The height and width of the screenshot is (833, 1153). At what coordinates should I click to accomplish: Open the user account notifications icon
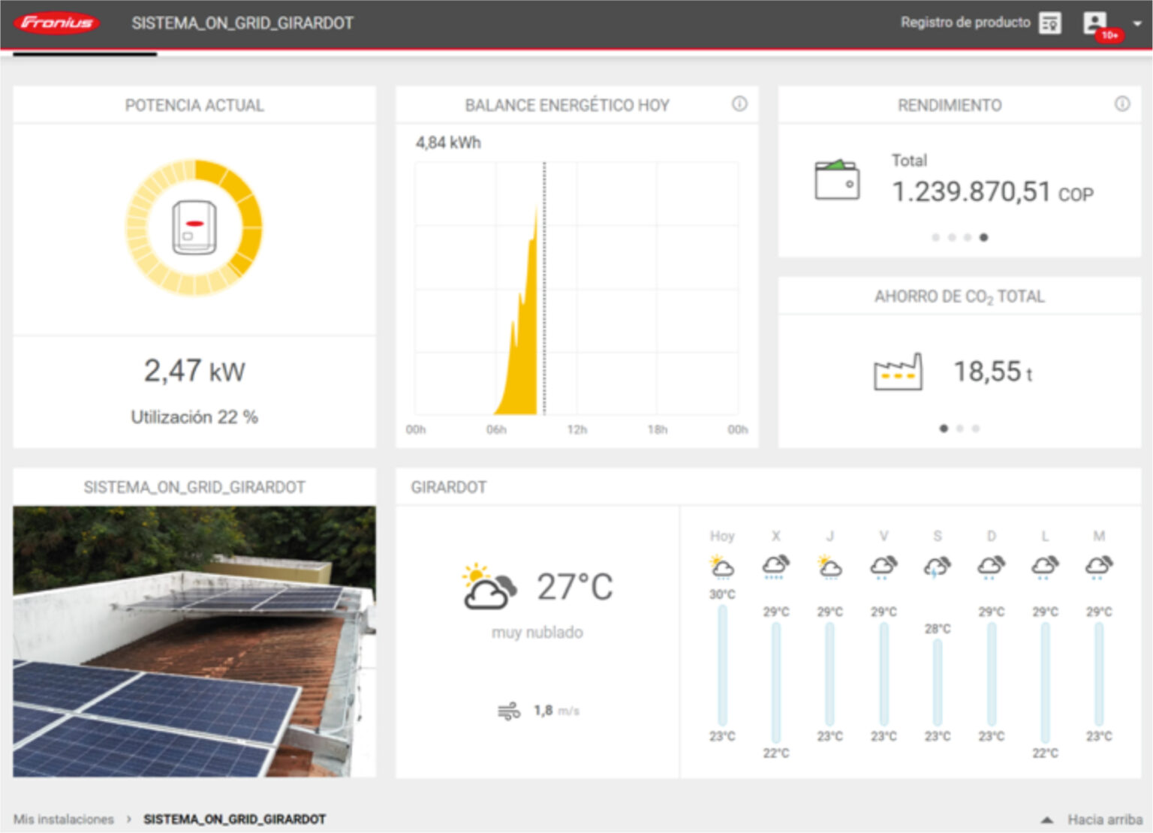[x=1095, y=23]
